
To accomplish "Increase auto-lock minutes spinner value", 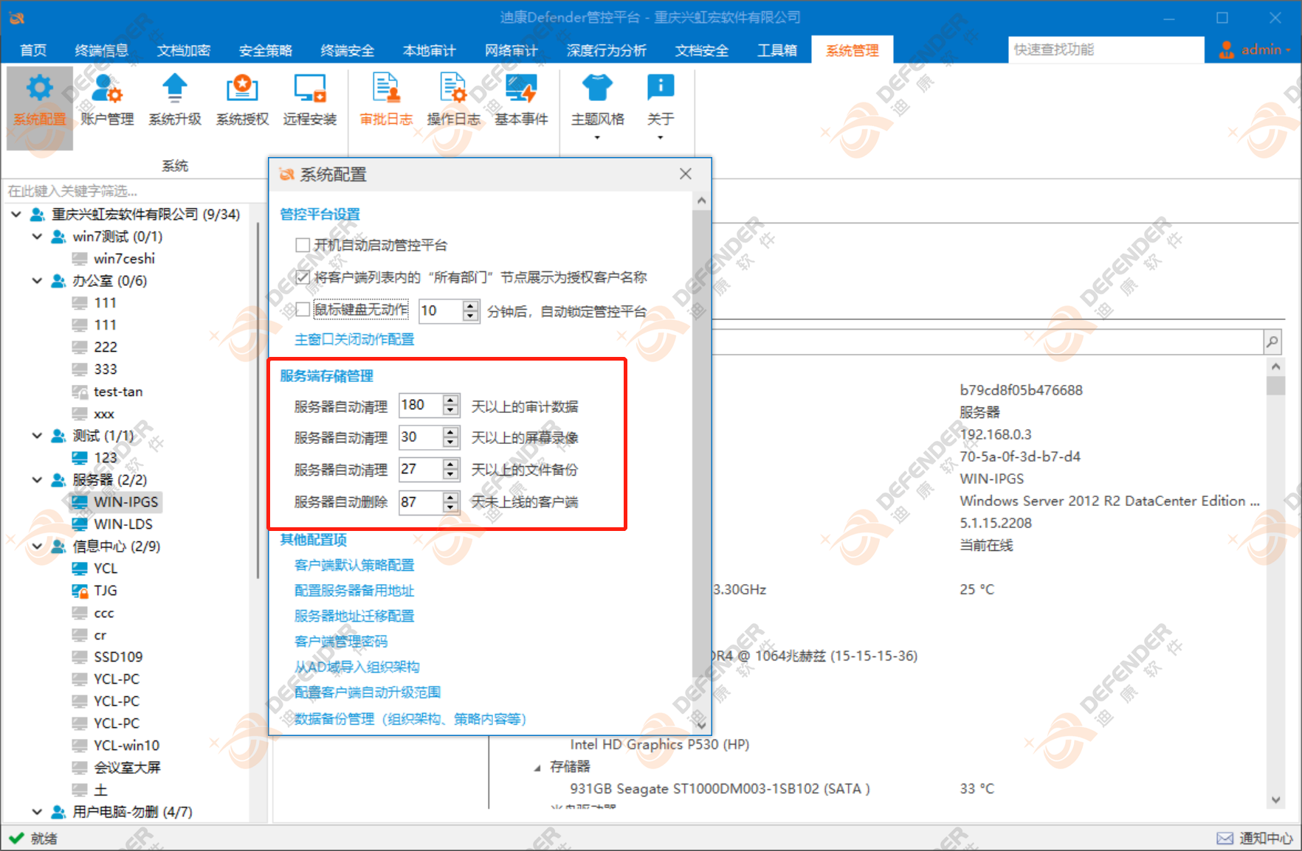I will [471, 306].
